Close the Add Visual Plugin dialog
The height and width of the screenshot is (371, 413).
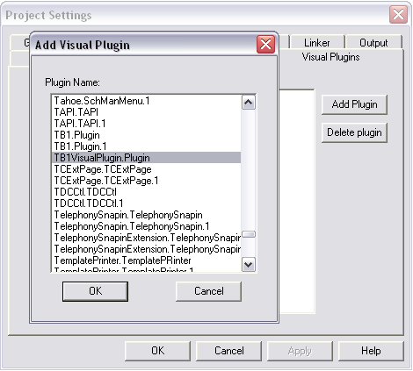pos(265,45)
